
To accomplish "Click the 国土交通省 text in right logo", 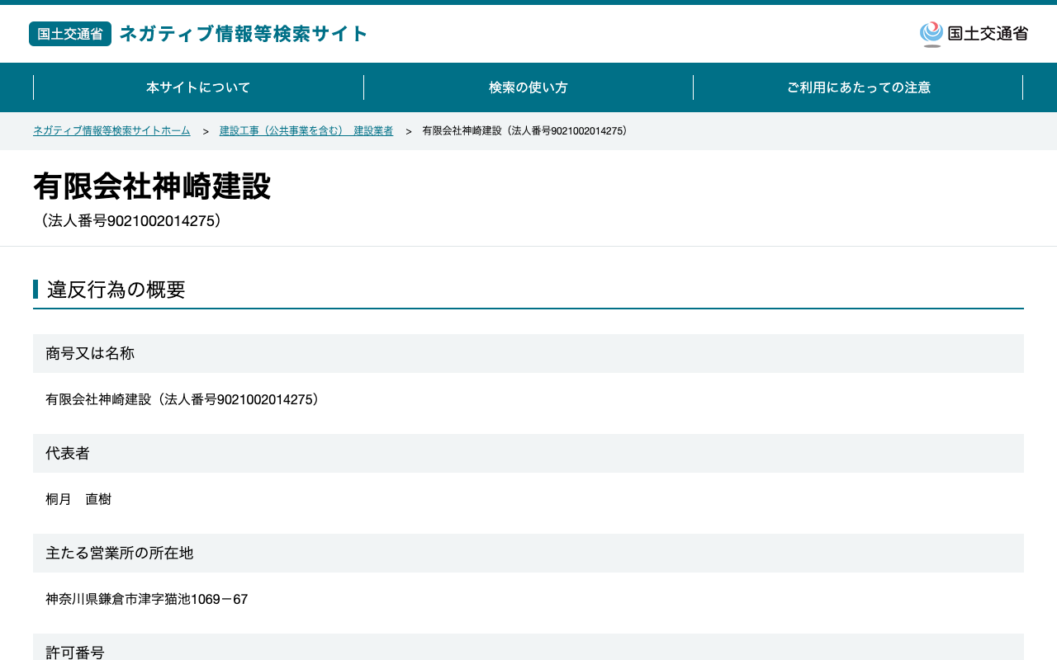I will coord(988,34).
